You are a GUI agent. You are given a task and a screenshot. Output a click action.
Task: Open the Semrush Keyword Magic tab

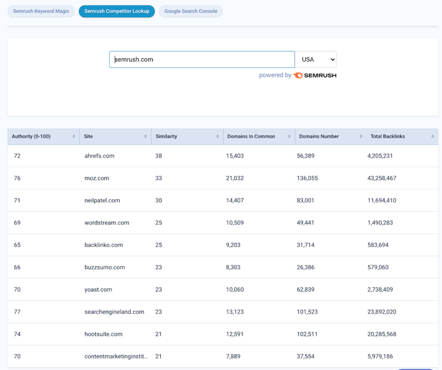point(41,11)
